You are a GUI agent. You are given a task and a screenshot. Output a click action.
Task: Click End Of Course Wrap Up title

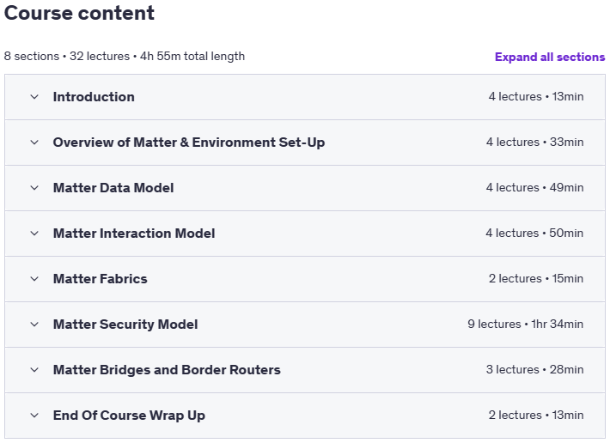(x=129, y=415)
